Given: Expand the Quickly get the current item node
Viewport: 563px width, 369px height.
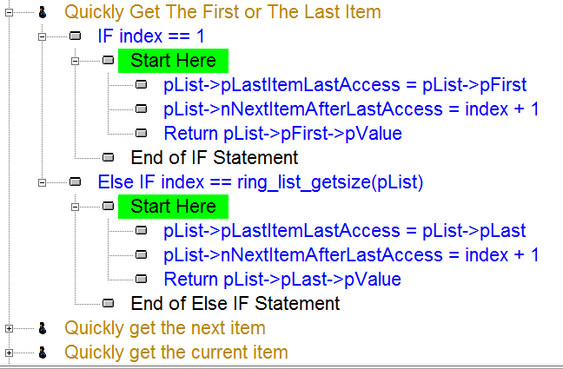Looking at the screenshot, I should (9, 353).
